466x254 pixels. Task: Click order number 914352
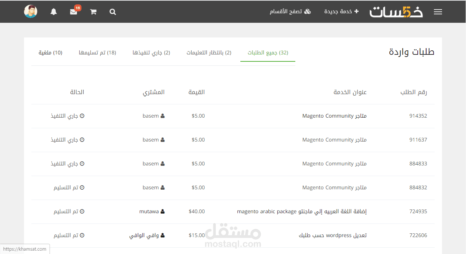418,116
